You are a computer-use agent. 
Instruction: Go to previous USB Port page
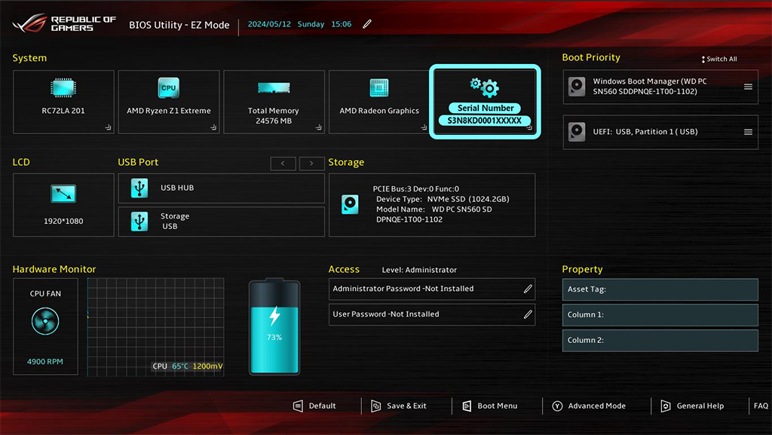tap(283, 164)
